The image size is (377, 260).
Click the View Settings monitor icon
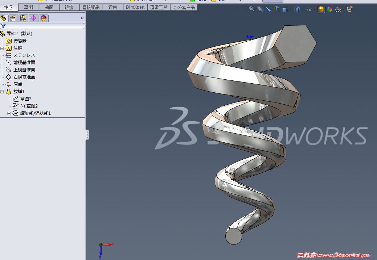pyautogui.click(x=349, y=9)
